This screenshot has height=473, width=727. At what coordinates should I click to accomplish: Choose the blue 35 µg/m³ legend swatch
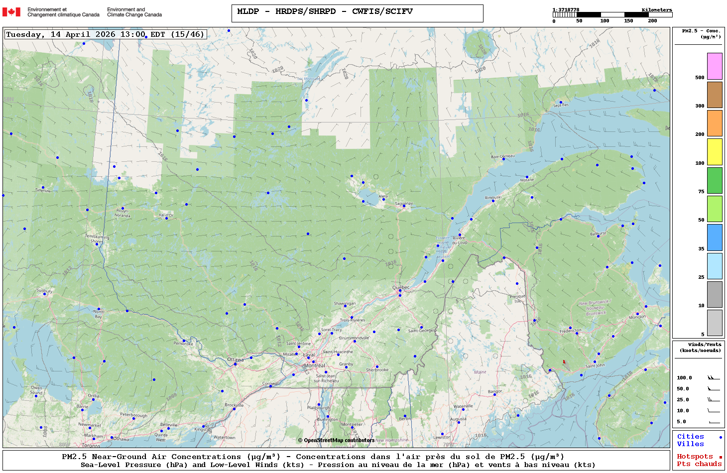coord(715,237)
